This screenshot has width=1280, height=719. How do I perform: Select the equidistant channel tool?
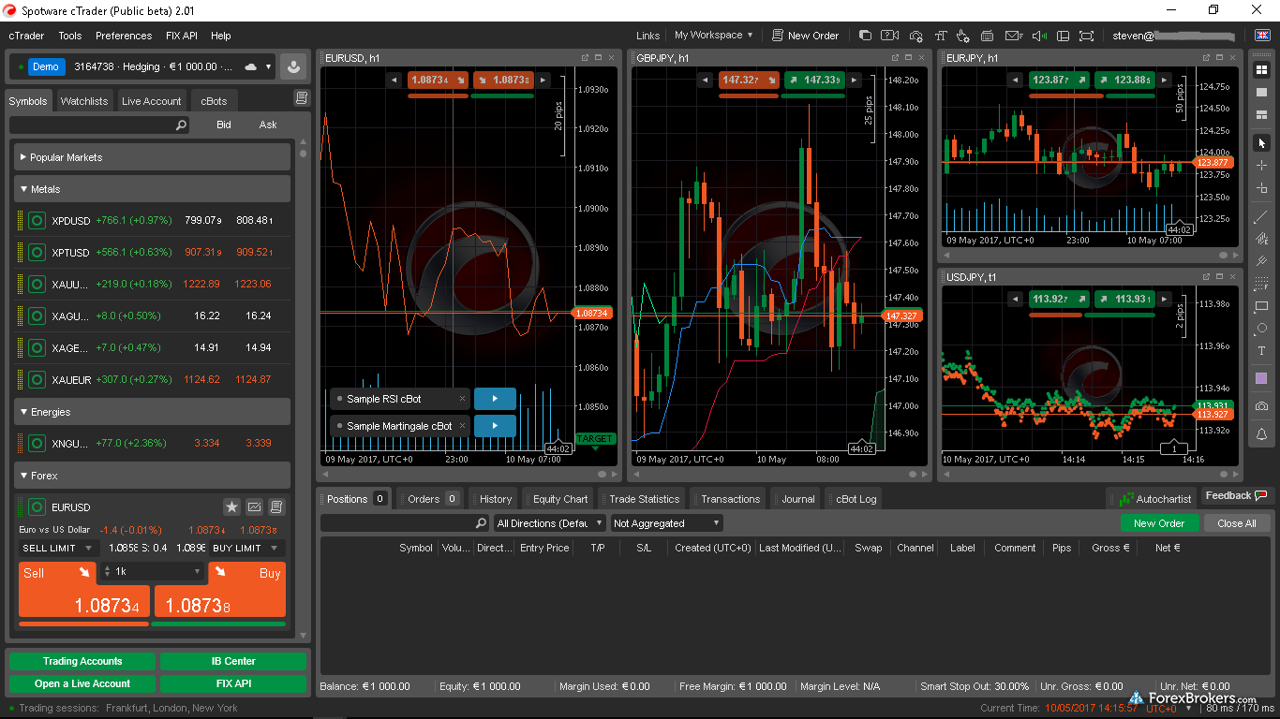point(1261,239)
